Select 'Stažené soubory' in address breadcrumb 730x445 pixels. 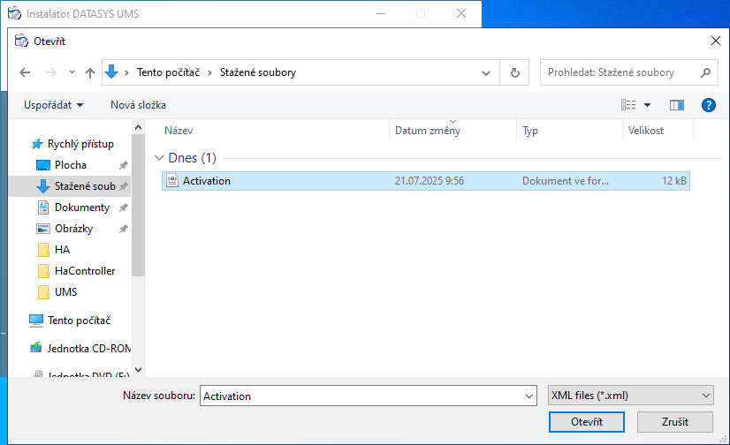(x=258, y=72)
